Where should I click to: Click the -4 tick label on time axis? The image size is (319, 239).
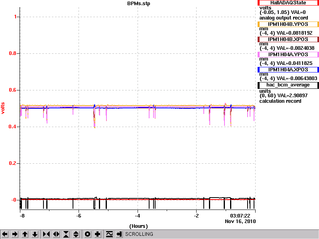138,216
